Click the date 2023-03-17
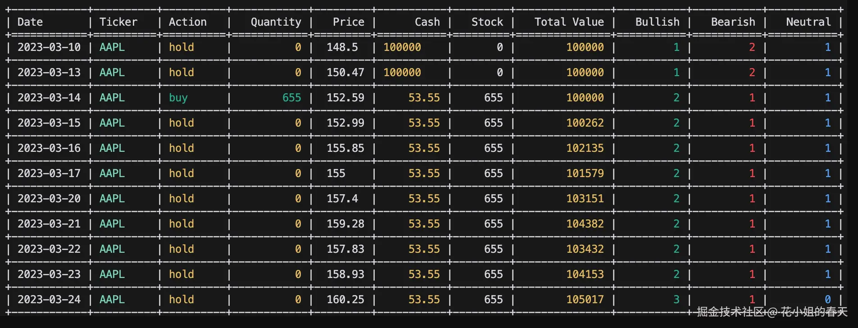The width and height of the screenshot is (858, 328). point(49,173)
